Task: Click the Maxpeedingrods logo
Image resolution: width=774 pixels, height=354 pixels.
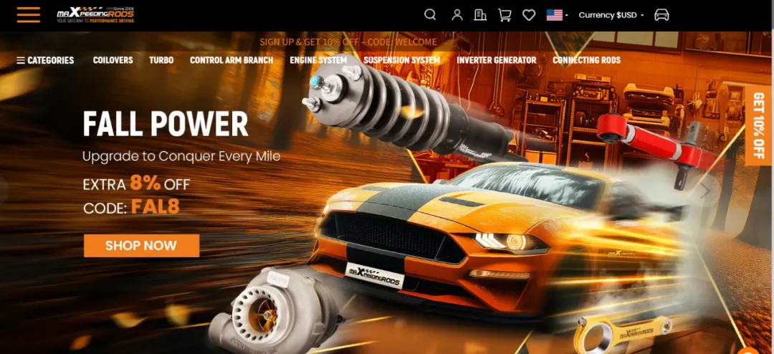Action: coord(95,15)
